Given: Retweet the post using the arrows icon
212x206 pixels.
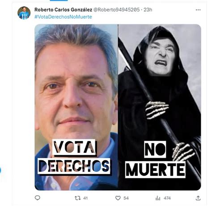Looking at the screenshot, I should (x=77, y=198).
